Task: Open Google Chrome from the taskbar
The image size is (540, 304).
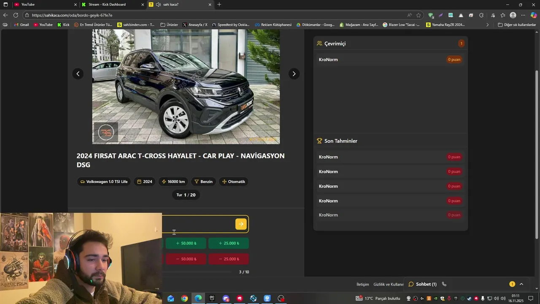Action: click(x=184, y=299)
